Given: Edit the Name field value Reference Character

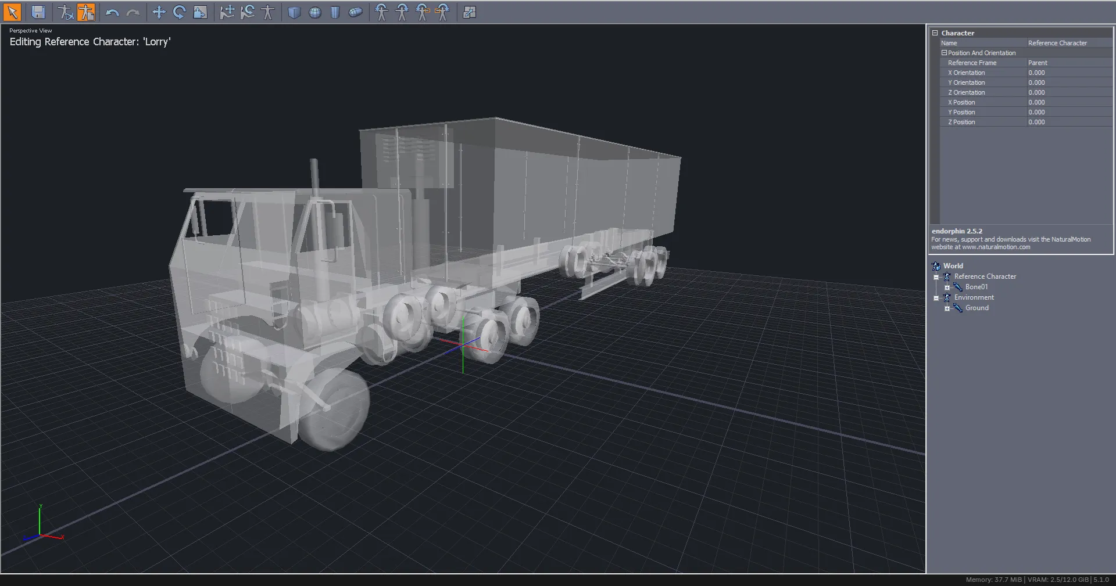Looking at the screenshot, I should click(x=1069, y=43).
